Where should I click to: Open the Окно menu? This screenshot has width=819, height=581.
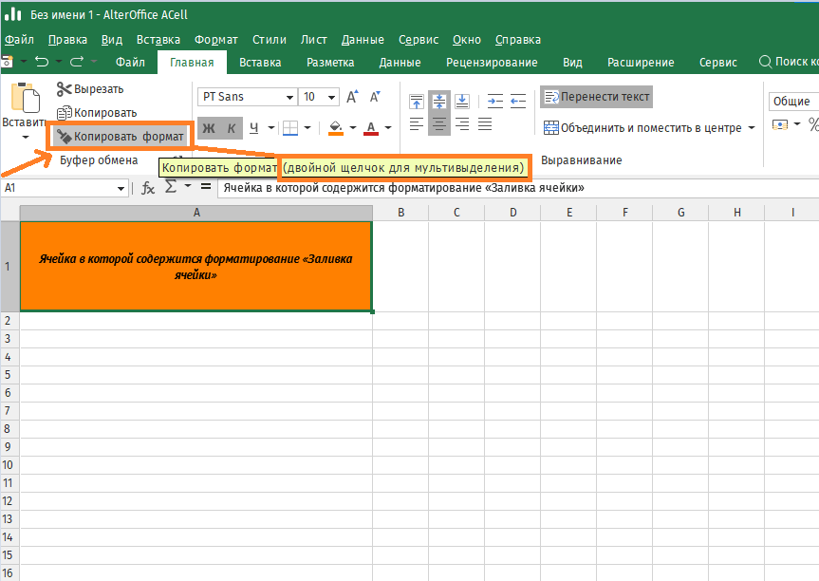click(x=466, y=40)
